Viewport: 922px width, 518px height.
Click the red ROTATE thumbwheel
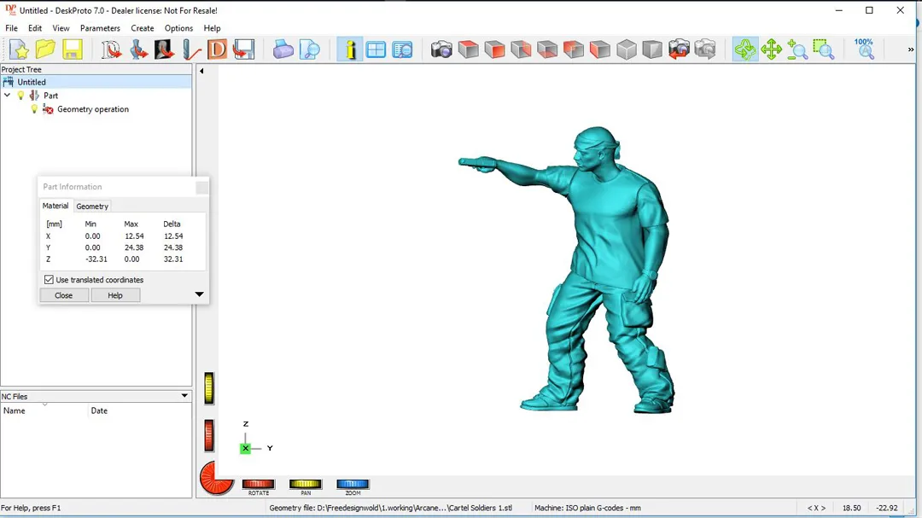258,484
